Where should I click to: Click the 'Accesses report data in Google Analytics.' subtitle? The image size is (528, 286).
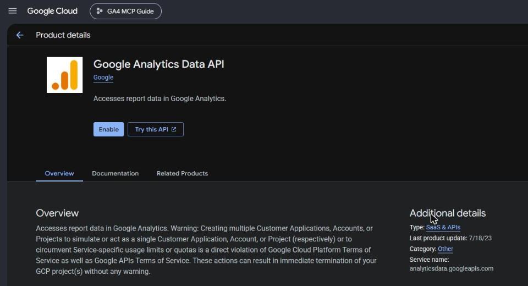159,98
